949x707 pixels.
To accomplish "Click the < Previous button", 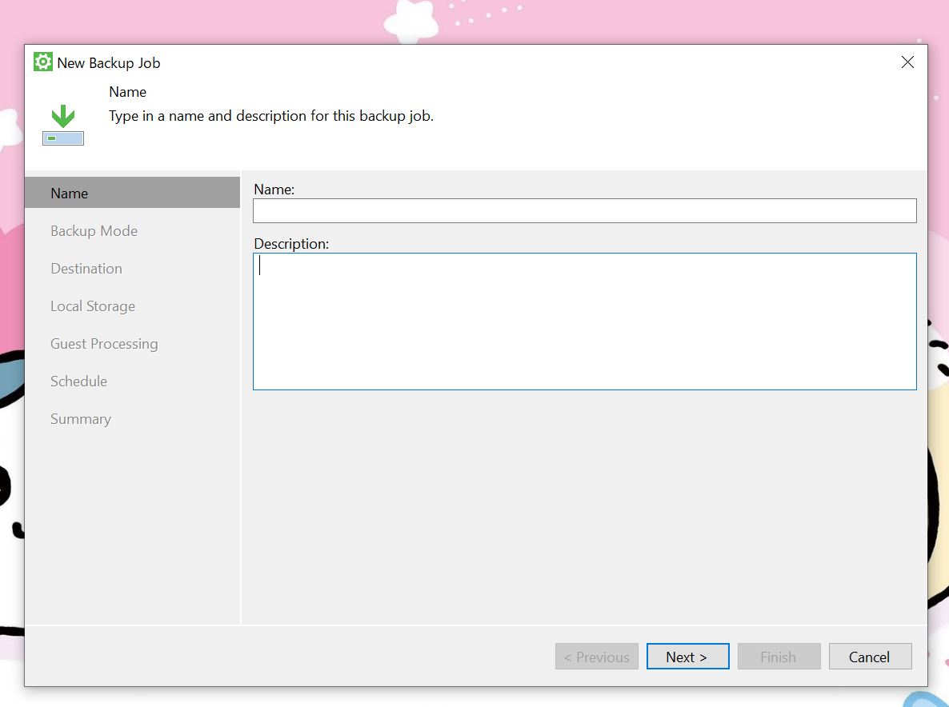I will pyautogui.click(x=597, y=657).
